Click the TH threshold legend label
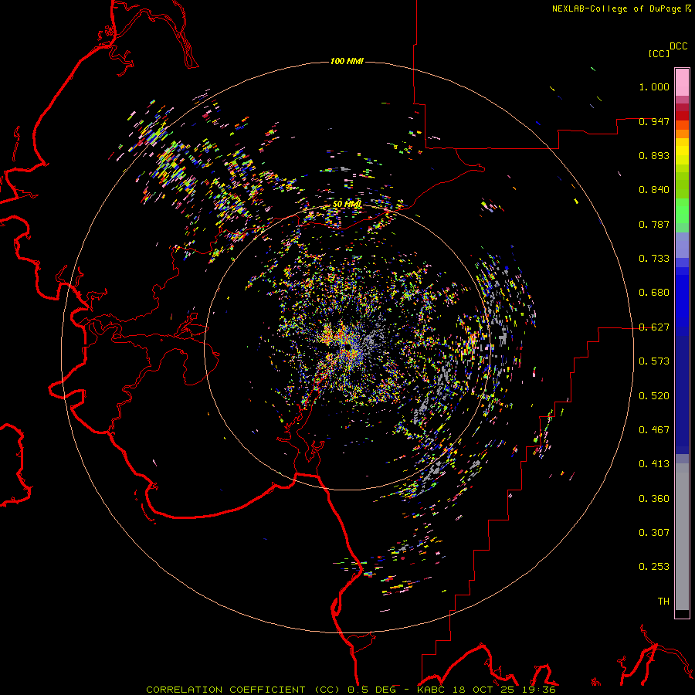 pyautogui.click(x=663, y=601)
